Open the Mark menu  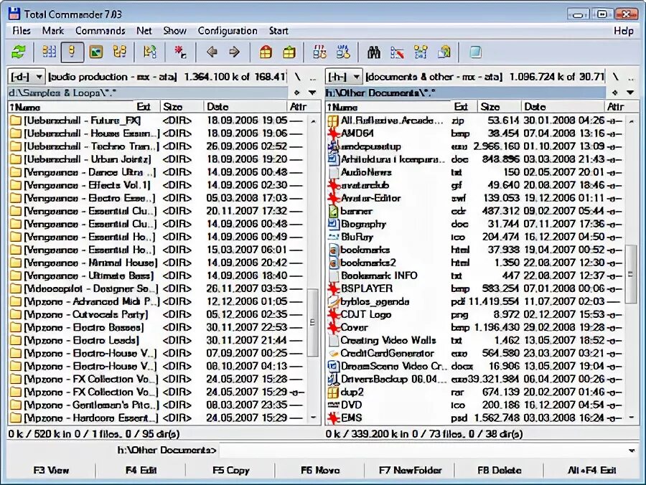click(x=53, y=31)
